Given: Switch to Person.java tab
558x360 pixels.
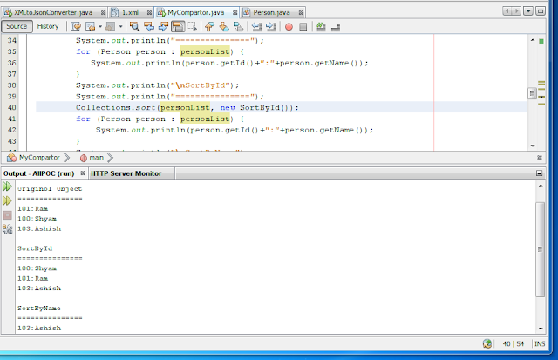Looking at the screenshot, I should tap(271, 12).
